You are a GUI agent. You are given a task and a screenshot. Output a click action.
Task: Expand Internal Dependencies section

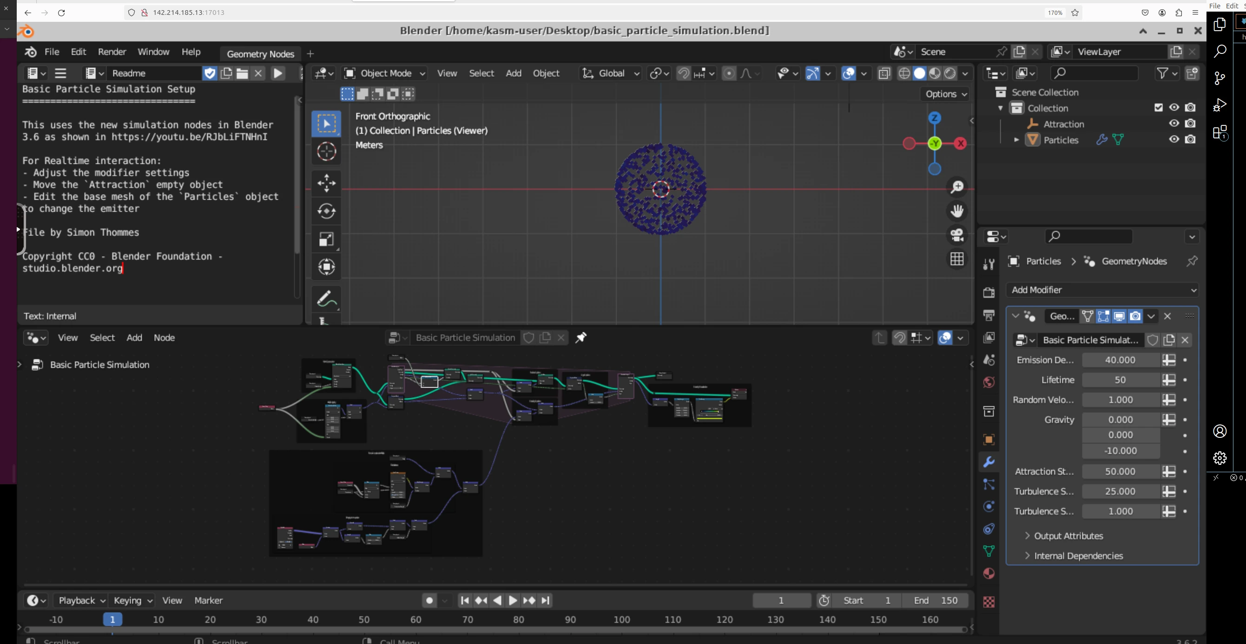[x=1073, y=556]
